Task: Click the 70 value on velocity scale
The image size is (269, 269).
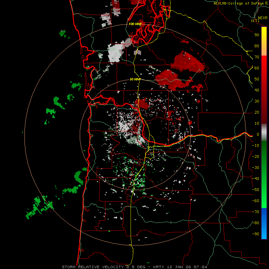Action: [x=257, y=57]
